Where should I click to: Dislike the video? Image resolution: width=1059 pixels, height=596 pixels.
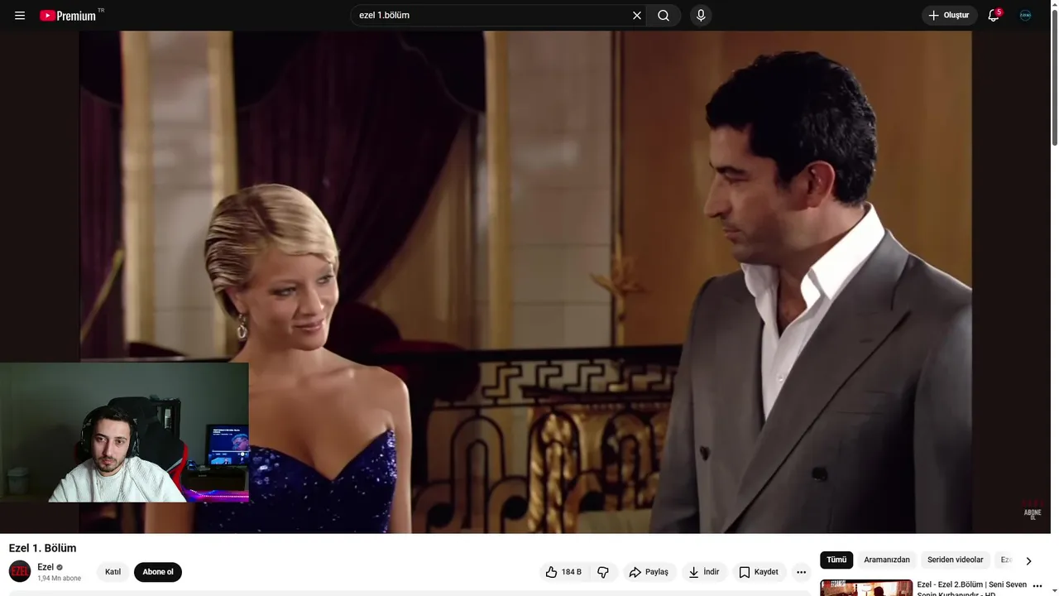pyautogui.click(x=603, y=572)
